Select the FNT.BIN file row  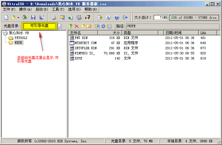pos(144,38)
